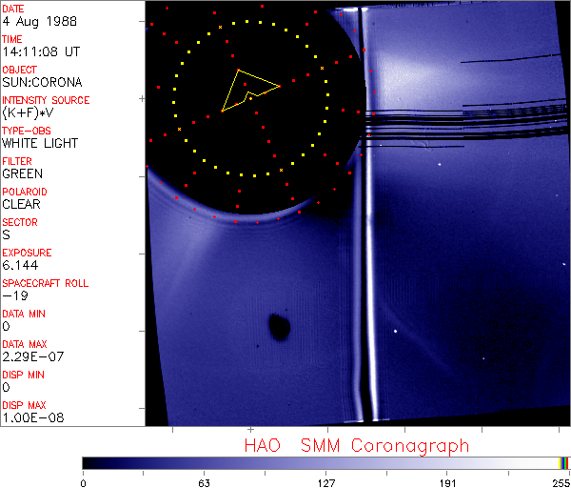Click the data max value 2.29E-07
The image size is (571, 488).
point(30,356)
